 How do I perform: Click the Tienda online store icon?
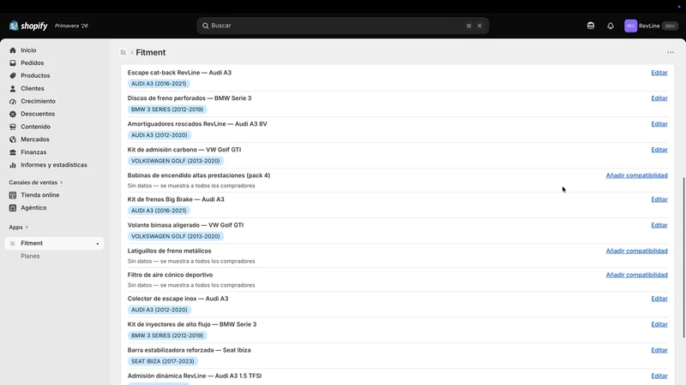[x=13, y=195]
